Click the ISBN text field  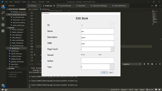(97, 44)
